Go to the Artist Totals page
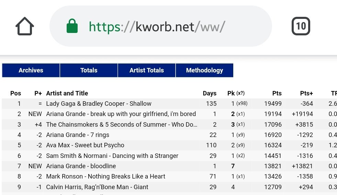This screenshot has height=195, width=337. [x=147, y=70]
